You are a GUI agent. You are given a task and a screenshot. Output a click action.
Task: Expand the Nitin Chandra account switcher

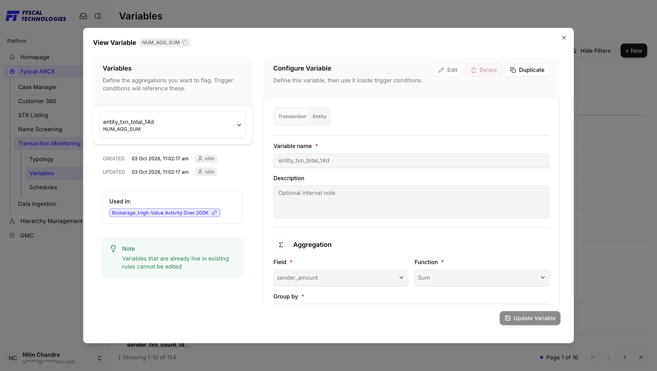click(x=99, y=358)
